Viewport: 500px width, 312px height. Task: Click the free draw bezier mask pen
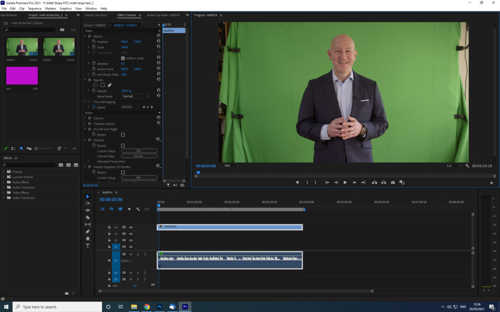(x=109, y=85)
